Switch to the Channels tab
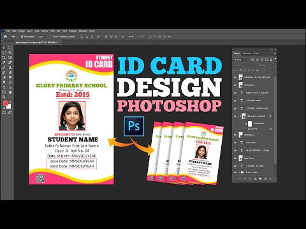This screenshot has width=306, height=229. pyautogui.click(x=247, y=53)
